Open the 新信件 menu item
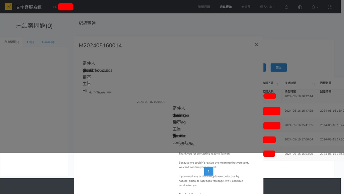The height and width of the screenshot is (194, 344). 246,7
